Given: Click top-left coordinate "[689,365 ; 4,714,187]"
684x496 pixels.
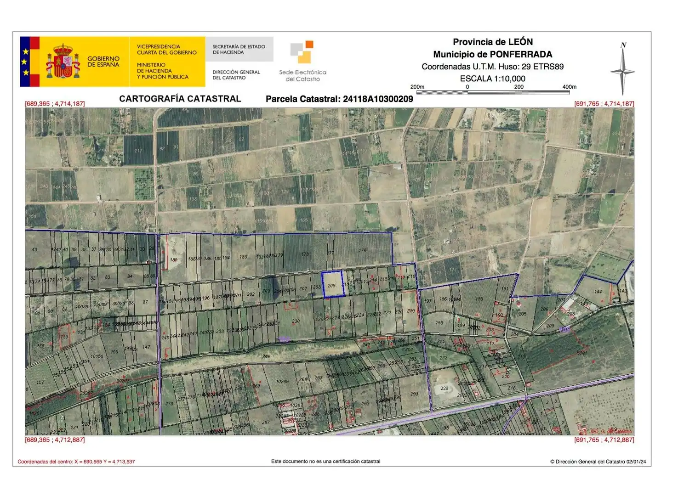Looking at the screenshot, I should click(55, 104).
